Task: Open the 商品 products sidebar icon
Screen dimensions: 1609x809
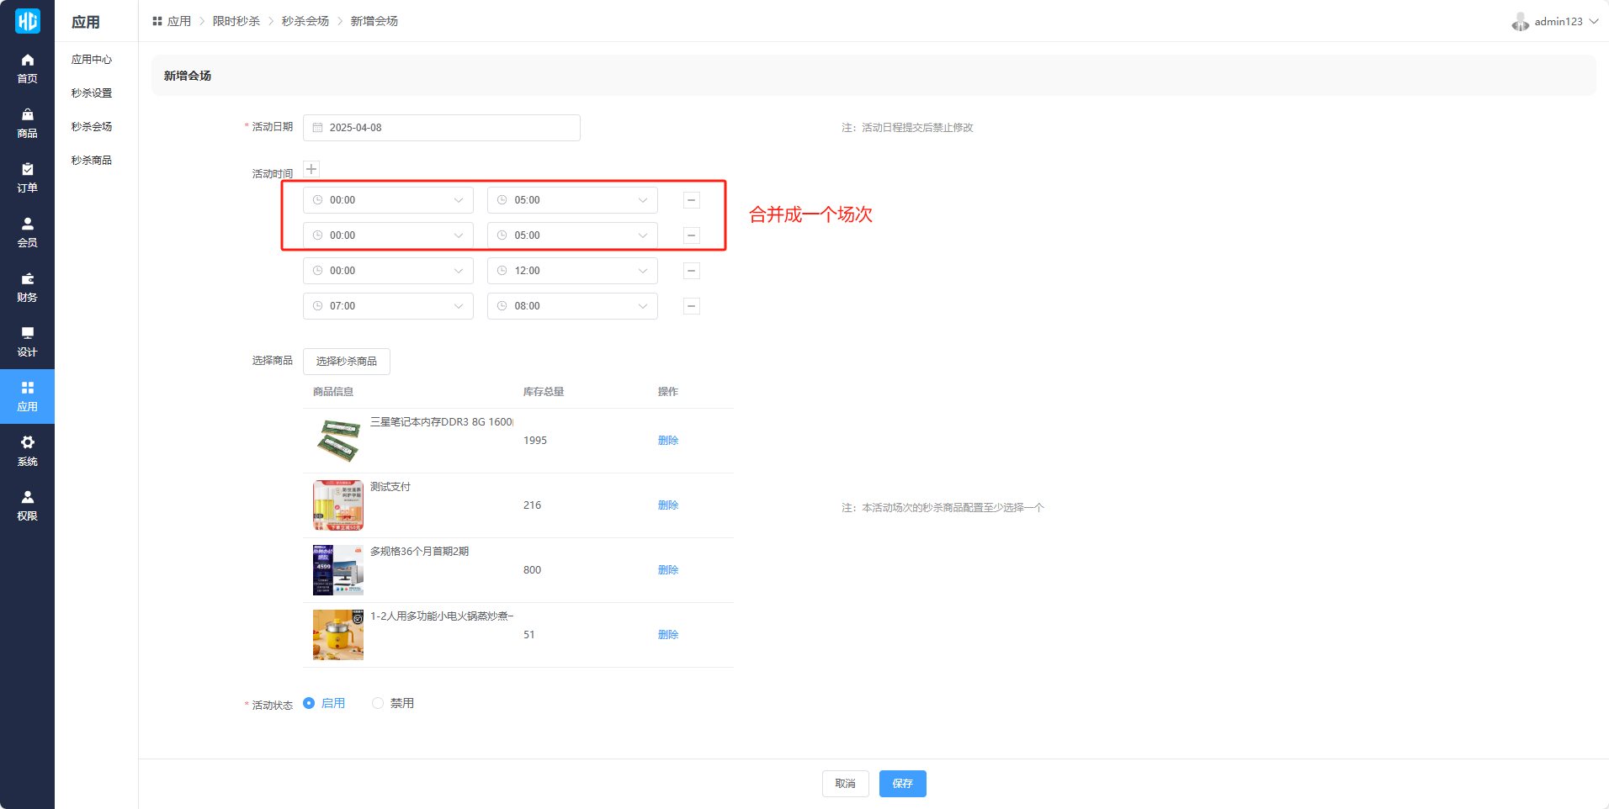Action: (x=27, y=123)
